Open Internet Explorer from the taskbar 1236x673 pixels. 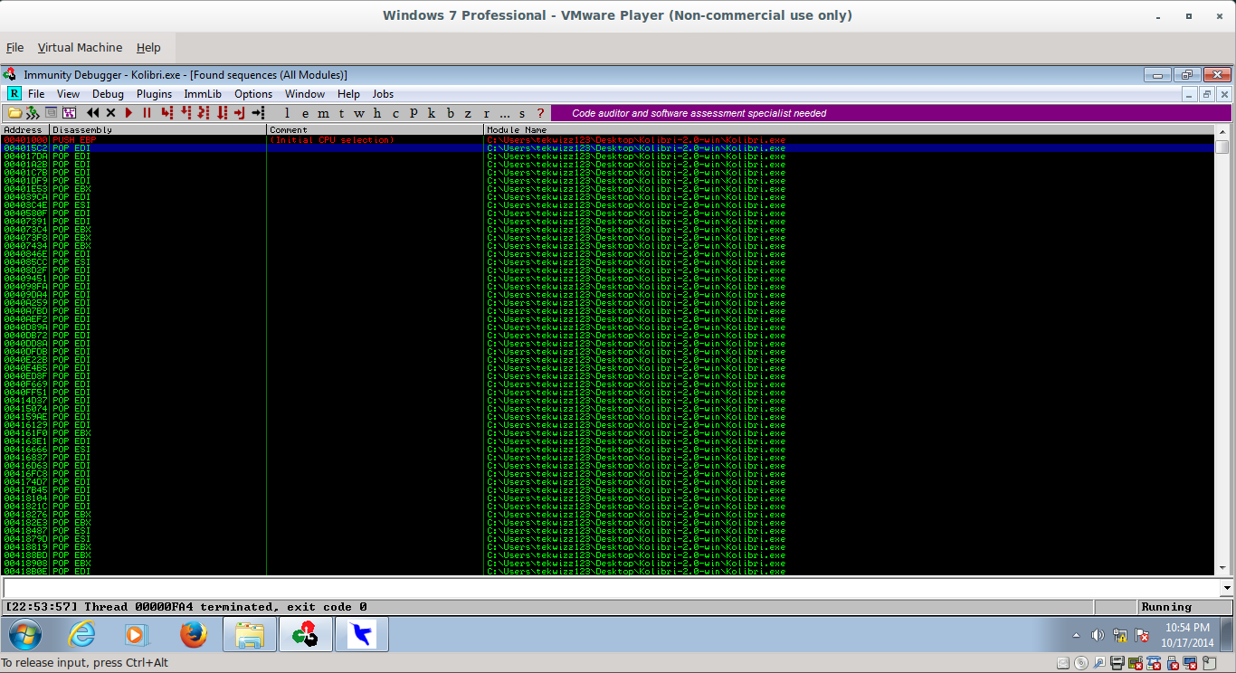pyautogui.click(x=82, y=635)
